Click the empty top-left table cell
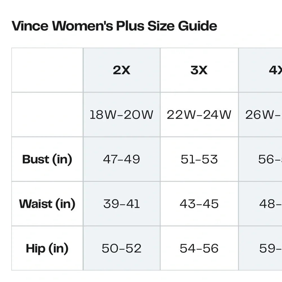The height and width of the screenshot is (282, 282). click(x=47, y=70)
